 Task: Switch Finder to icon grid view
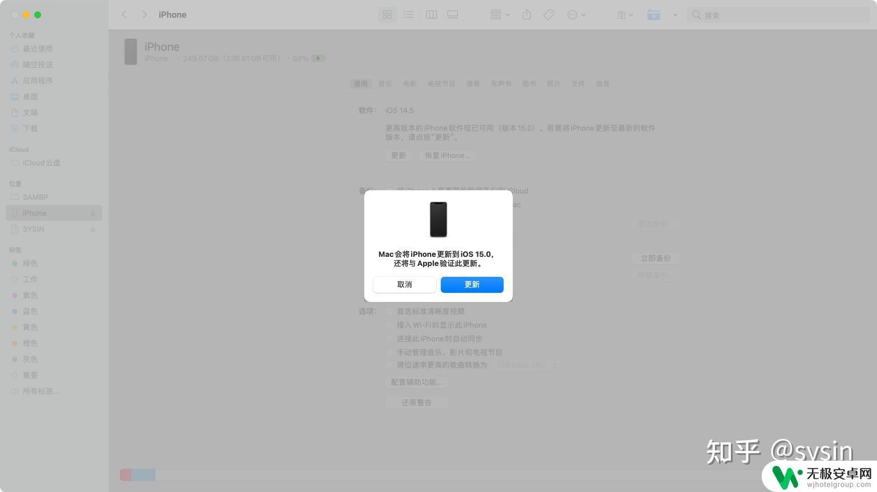tap(387, 15)
